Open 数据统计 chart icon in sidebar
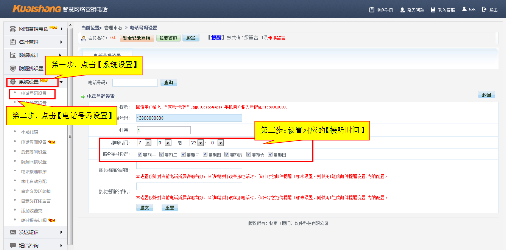 tap(13, 56)
